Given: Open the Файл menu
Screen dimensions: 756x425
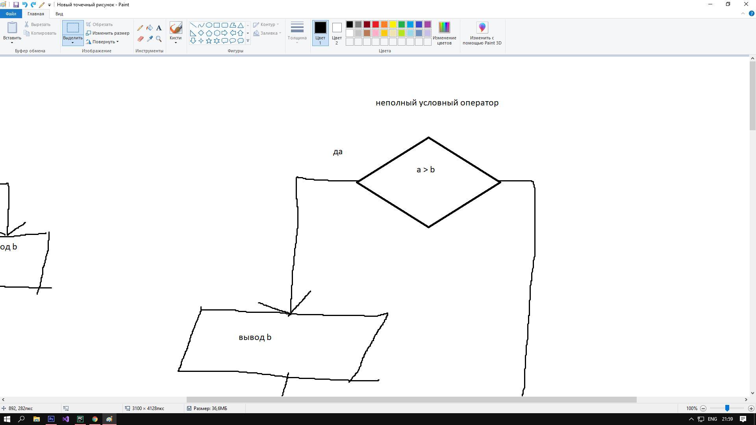Looking at the screenshot, I should [x=11, y=14].
